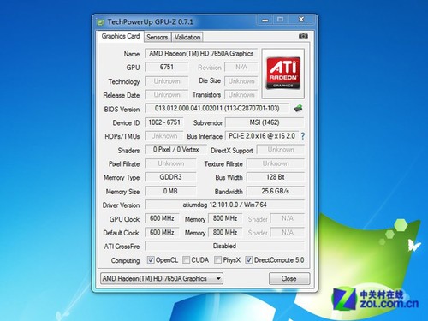This screenshot has height=321, width=428.
Task: Click the Subvendor field MSI (1462)
Action: tap(265, 122)
